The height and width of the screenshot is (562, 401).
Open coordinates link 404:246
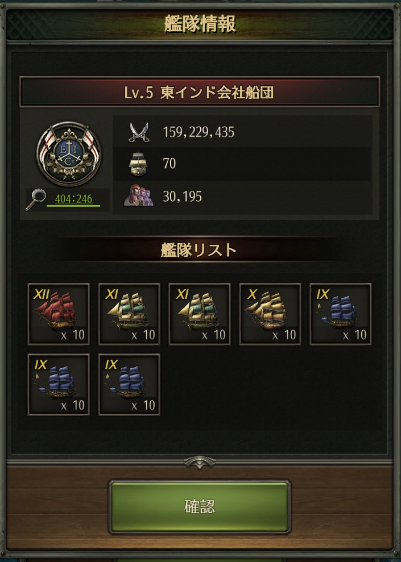click(73, 199)
